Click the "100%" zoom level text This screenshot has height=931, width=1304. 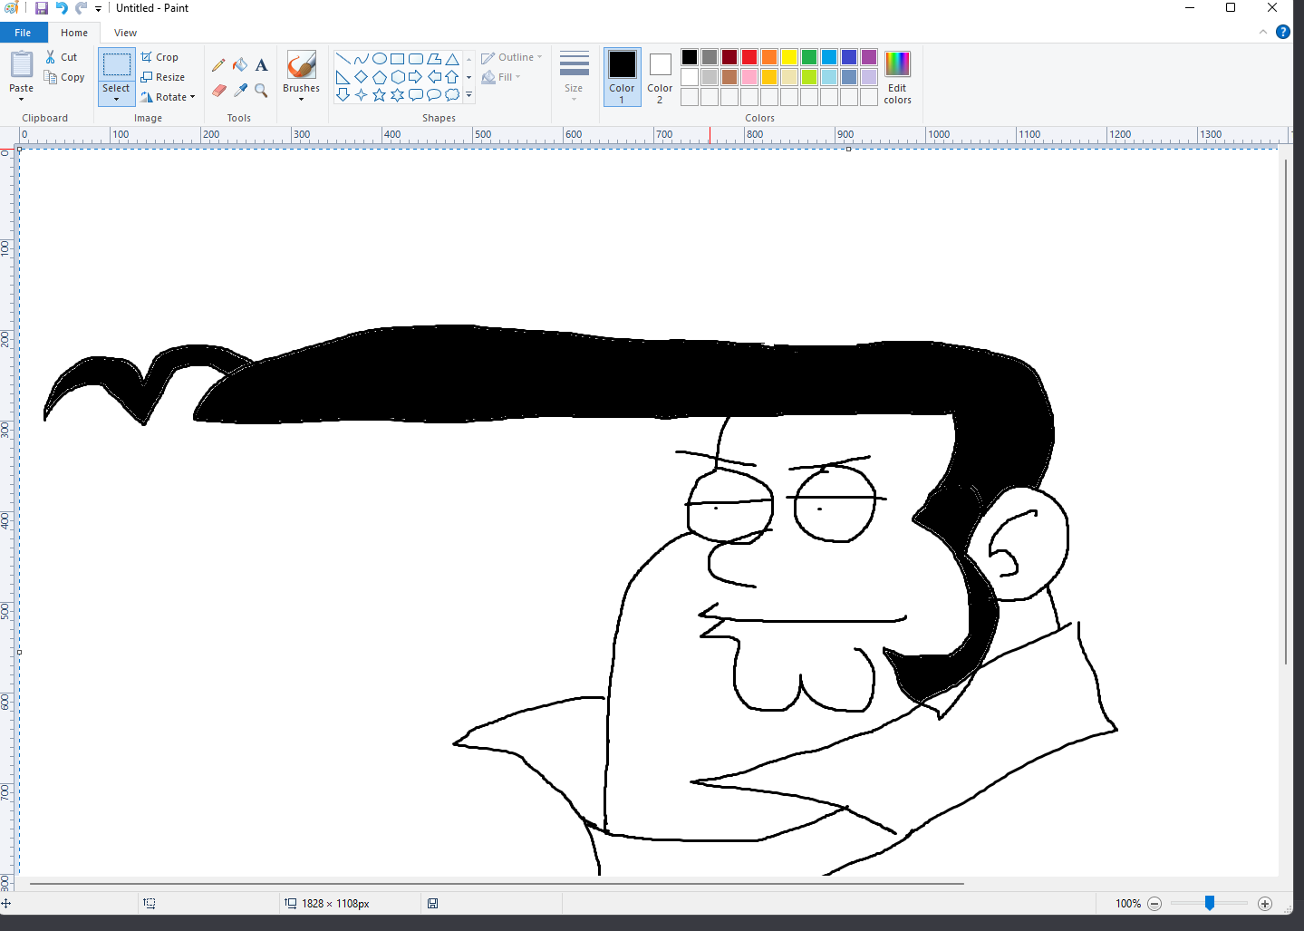(x=1128, y=904)
